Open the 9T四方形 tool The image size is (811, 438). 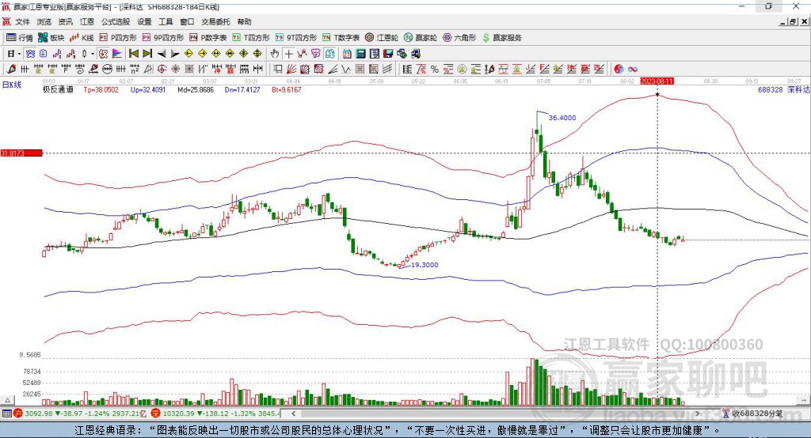(x=296, y=38)
